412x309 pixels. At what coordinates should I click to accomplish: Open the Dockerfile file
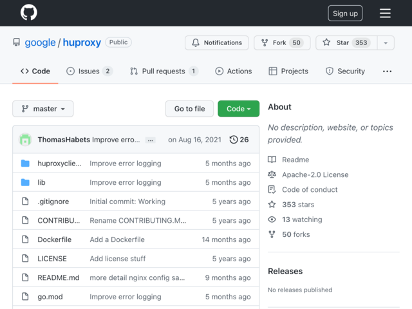[54, 239]
